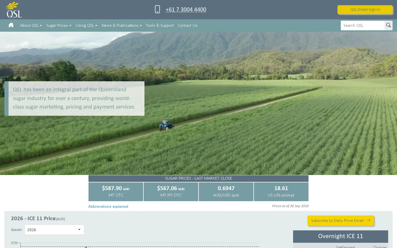Click the 0.6947 AUD/USD spot tile
This screenshot has width=397, height=248.
click(226, 192)
